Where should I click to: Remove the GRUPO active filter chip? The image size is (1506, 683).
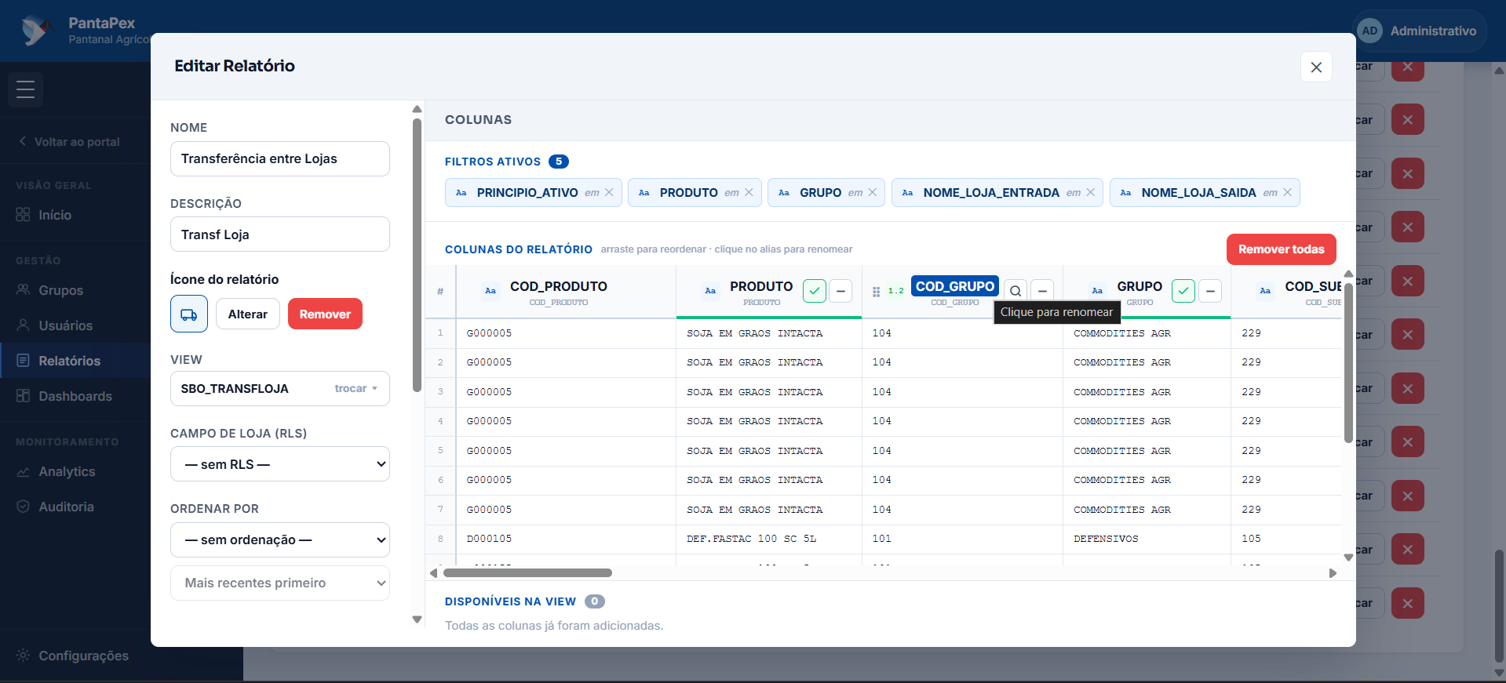873,192
